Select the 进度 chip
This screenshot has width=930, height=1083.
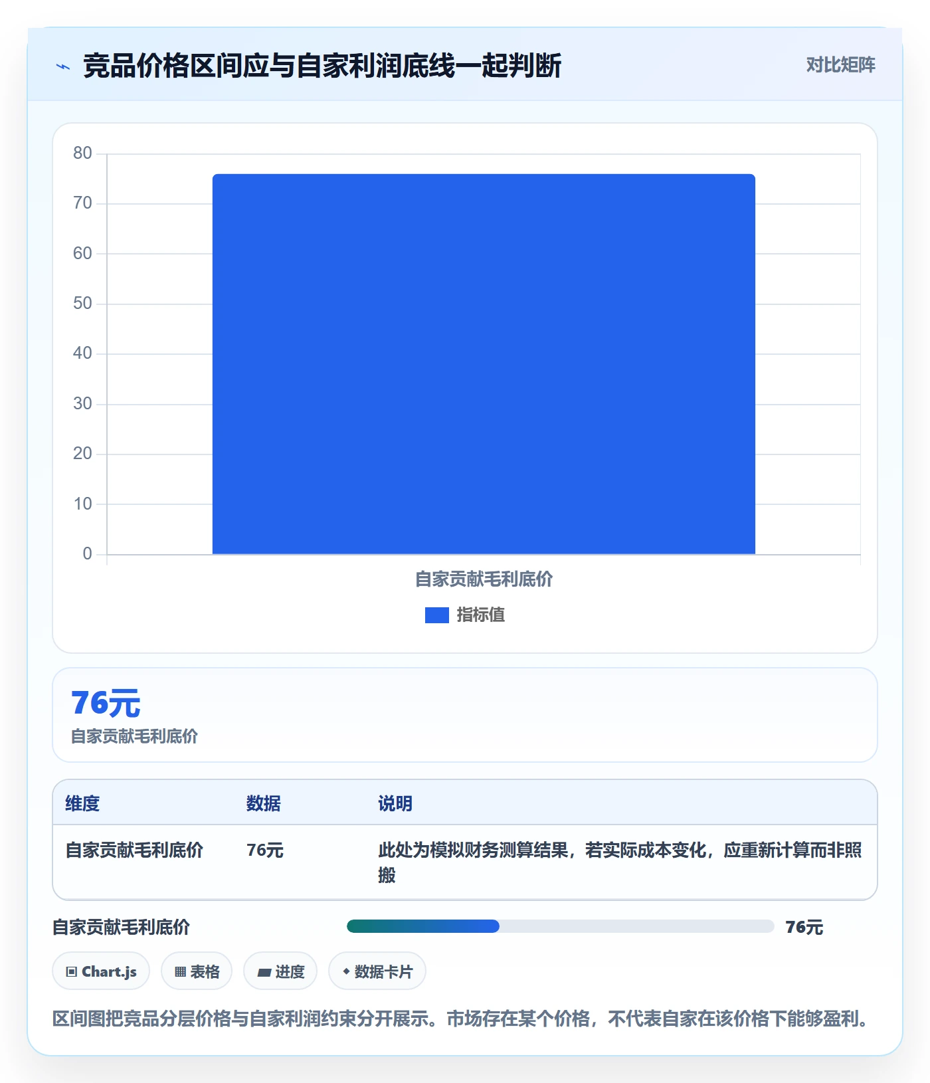[x=280, y=971]
